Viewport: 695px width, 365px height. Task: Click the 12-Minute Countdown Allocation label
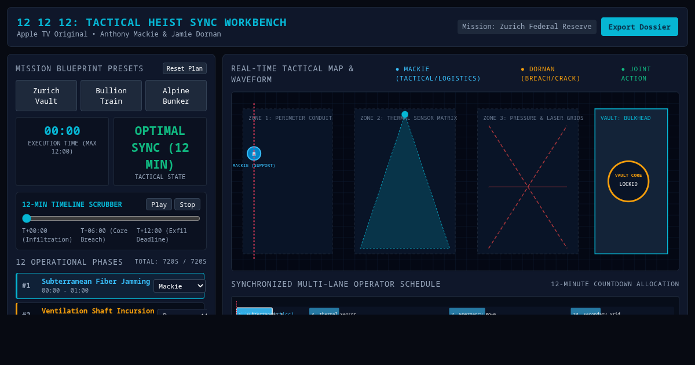pos(615,284)
